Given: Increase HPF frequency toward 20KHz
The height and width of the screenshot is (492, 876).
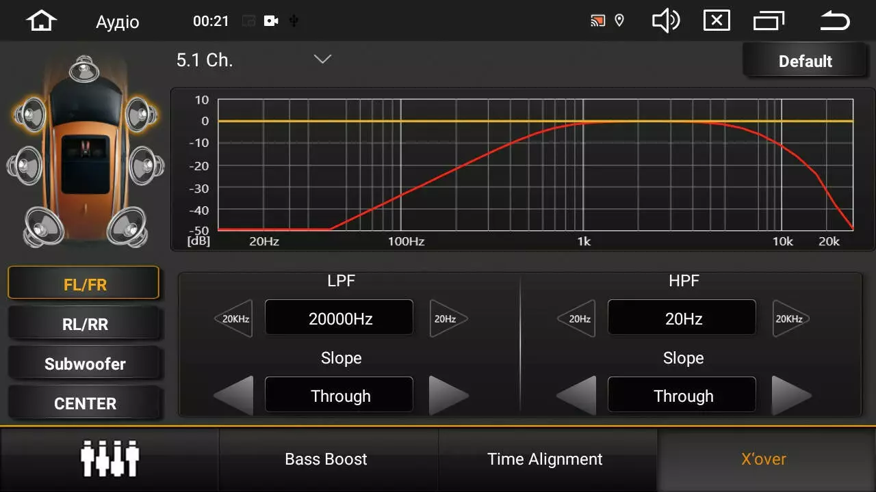Looking at the screenshot, I should [790, 318].
